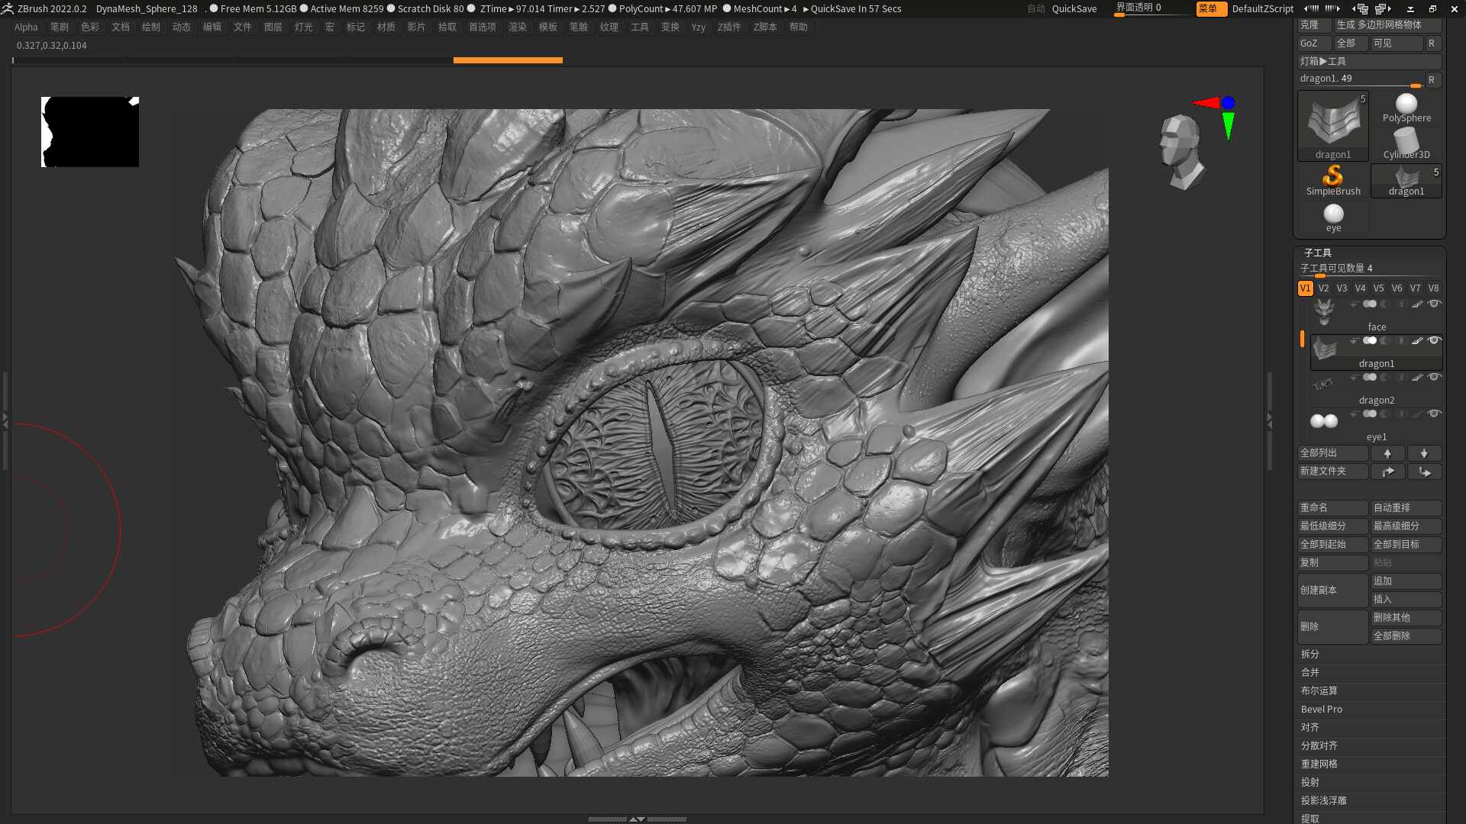Toggle boolean mode switch on dragon2 subtool
The width and height of the screenshot is (1466, 824).
[x=1370, y=378]
